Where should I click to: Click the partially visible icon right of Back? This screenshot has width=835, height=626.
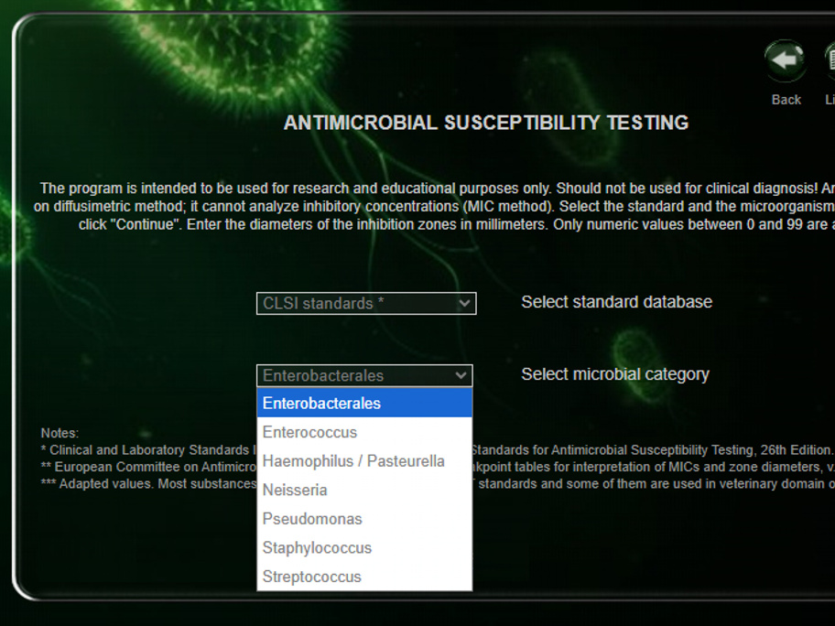point(830,62)
